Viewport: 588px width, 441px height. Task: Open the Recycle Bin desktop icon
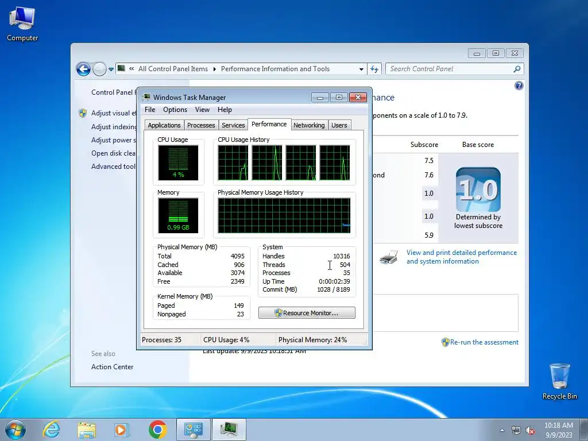click(559, 382)
